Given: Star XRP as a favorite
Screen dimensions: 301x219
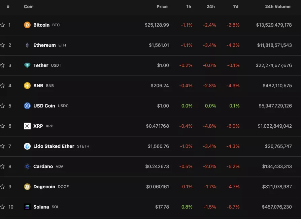Looking at the screenshot, I should coord(2,126).
